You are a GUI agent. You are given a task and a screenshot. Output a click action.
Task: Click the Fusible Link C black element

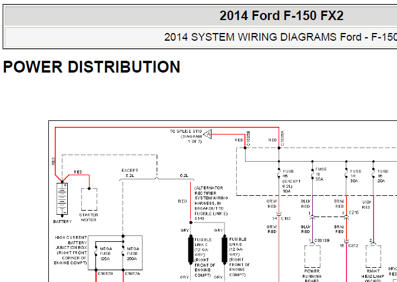click(x=191, y=250)
